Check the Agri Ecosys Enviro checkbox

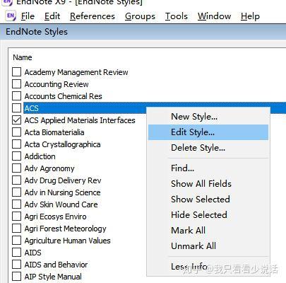(16, 216)
